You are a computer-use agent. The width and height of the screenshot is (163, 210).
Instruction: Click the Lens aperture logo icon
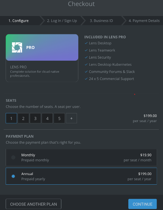click(x=17, y=47)
